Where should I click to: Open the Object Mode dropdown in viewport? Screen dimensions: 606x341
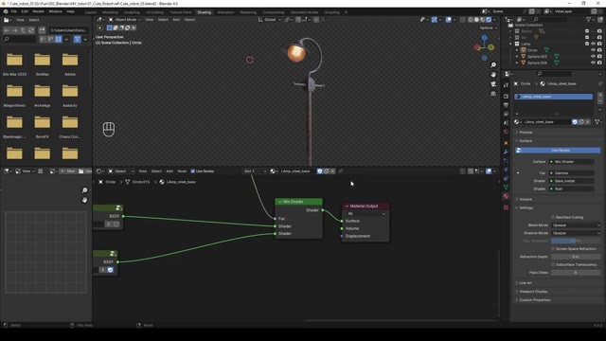[125, 19]
